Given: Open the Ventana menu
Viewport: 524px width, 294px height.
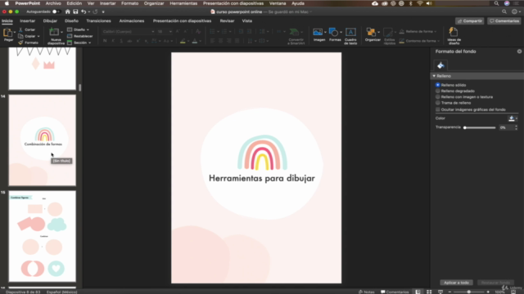Looking at the screenshot, I should (x=278, y=3).
